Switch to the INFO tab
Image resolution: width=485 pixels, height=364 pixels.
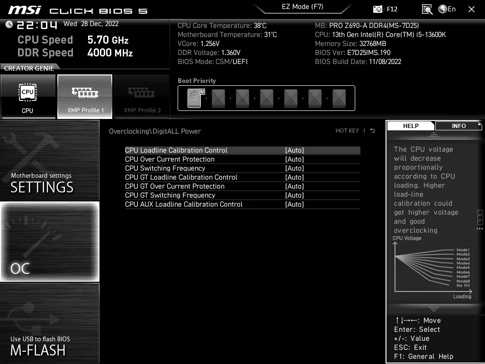pyautogui.click(x=458, y=126)
